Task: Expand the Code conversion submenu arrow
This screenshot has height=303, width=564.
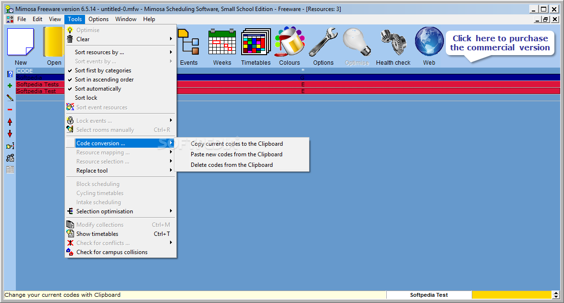Action: 171,143
